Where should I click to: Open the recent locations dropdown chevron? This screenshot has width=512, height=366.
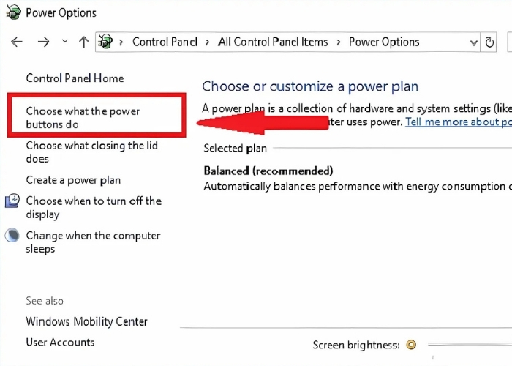64,42
